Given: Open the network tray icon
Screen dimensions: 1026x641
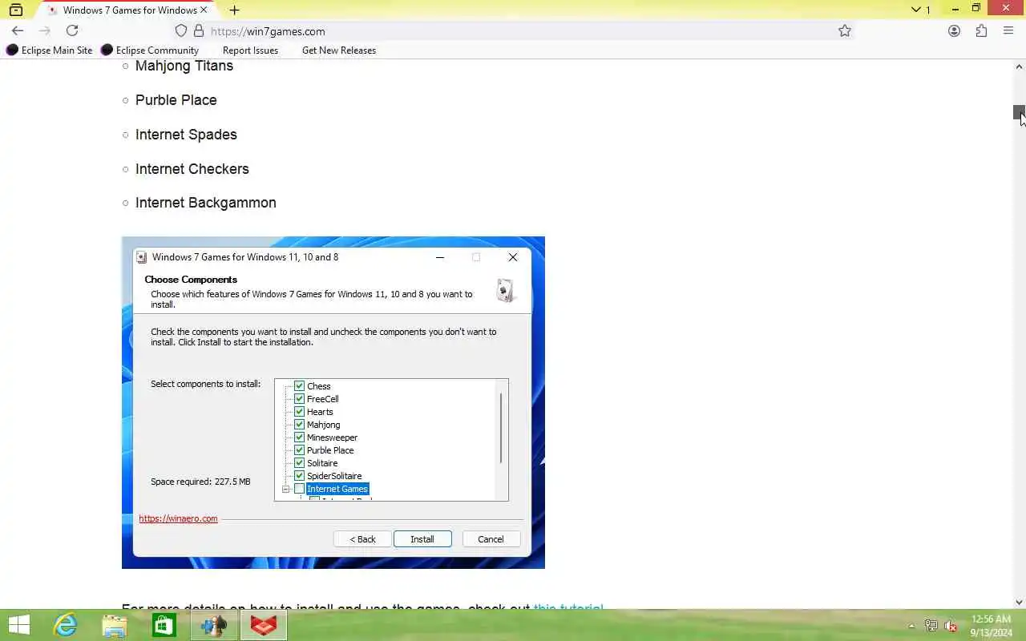Looking at the screenshot, I should 931,626.
